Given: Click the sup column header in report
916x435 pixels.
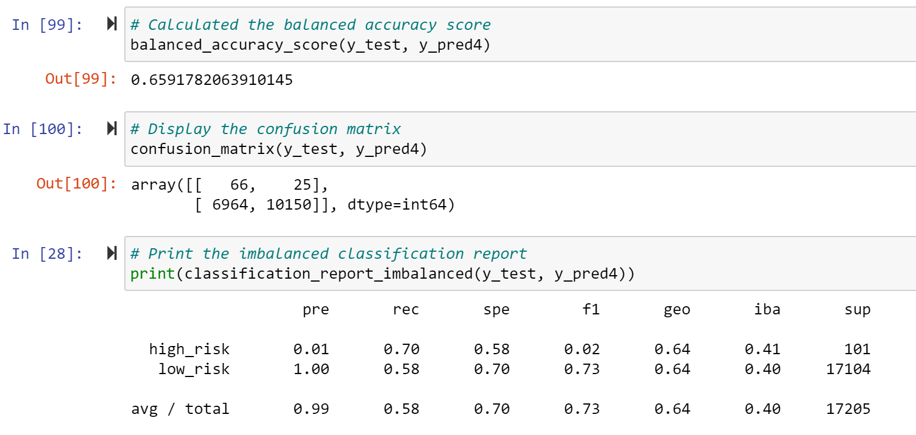Looking at the screenshot, I should [858, 310].
